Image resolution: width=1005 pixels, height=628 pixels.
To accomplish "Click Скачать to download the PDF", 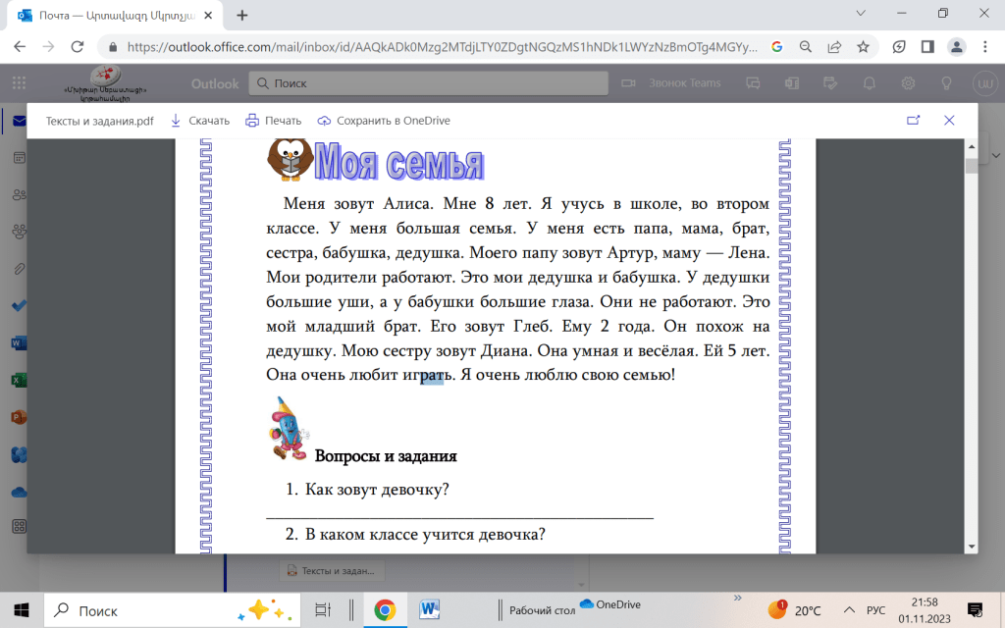I will coord(200,121).
